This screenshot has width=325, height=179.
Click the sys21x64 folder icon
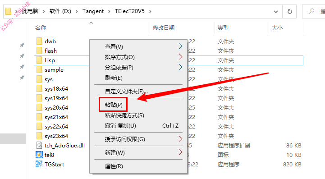[39, 117]
